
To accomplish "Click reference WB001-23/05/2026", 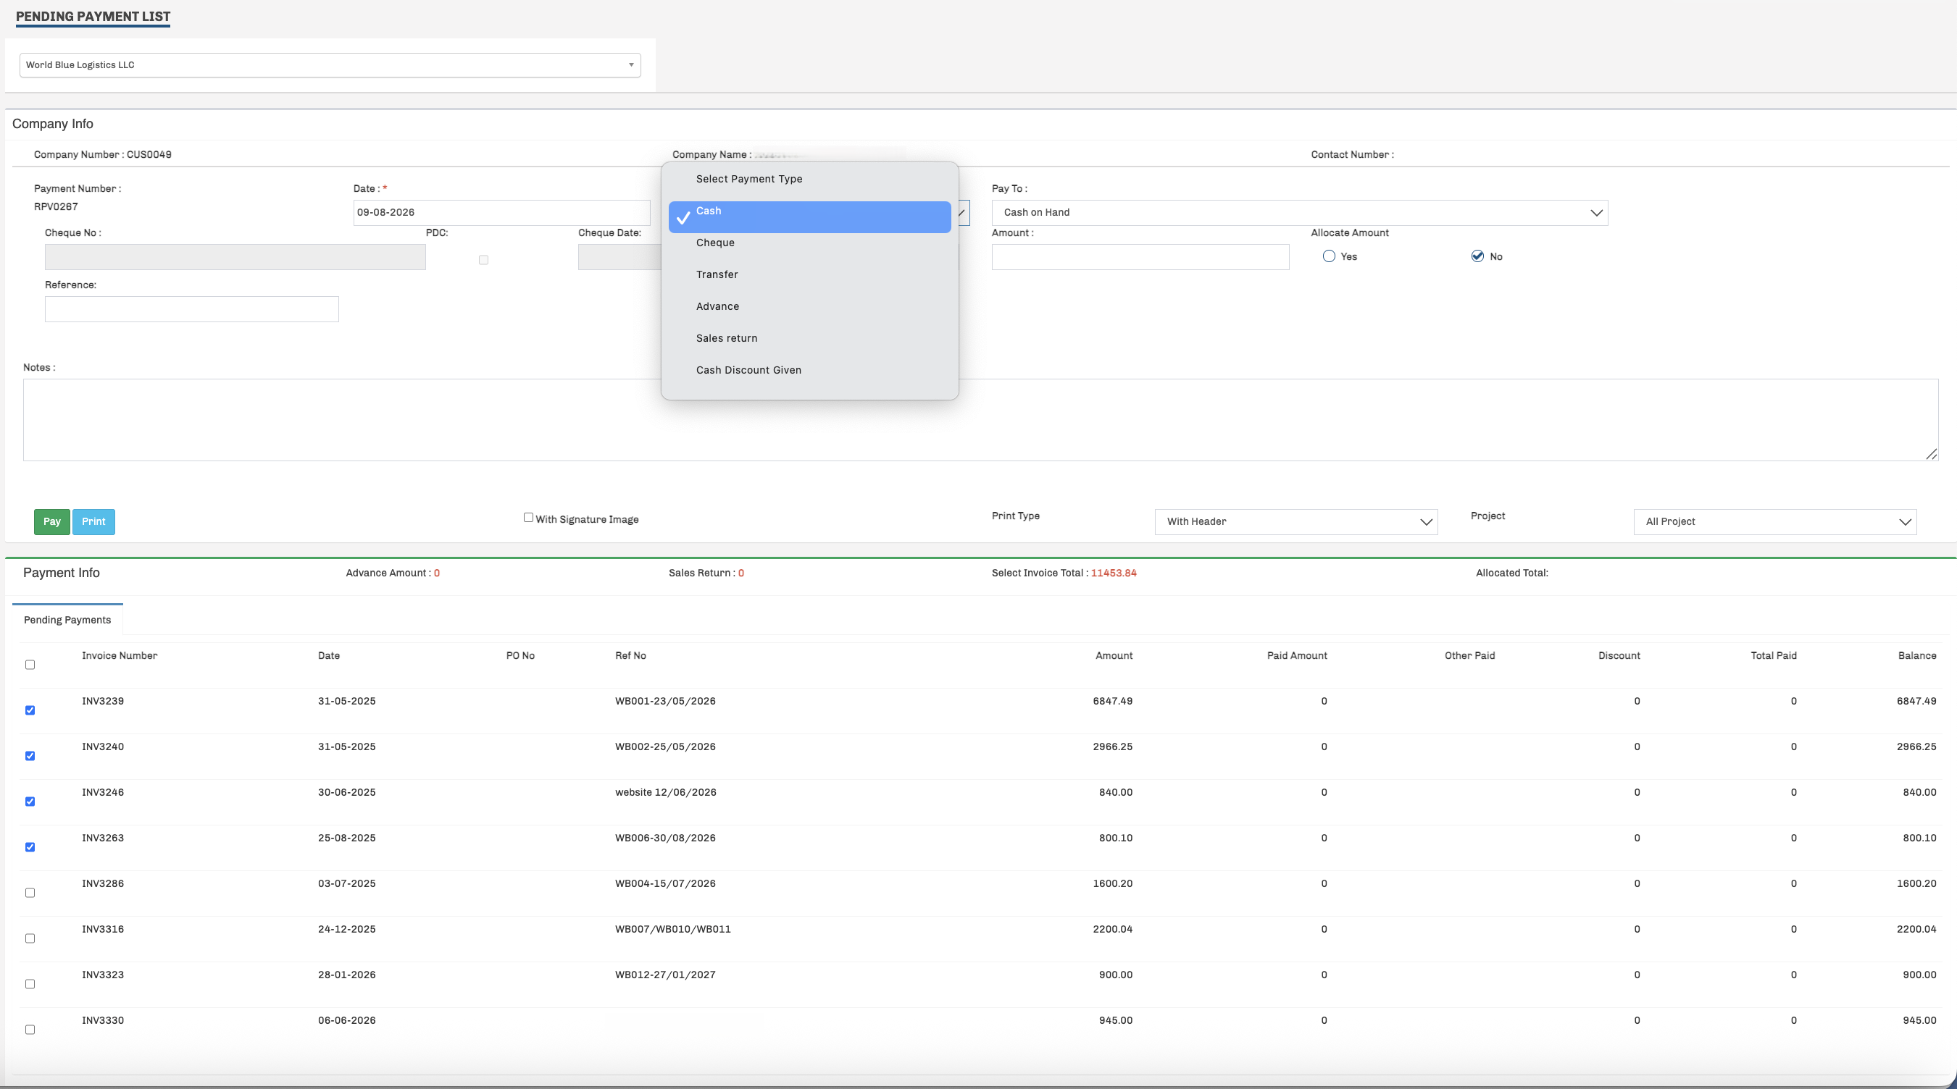I will pos(666,702).
